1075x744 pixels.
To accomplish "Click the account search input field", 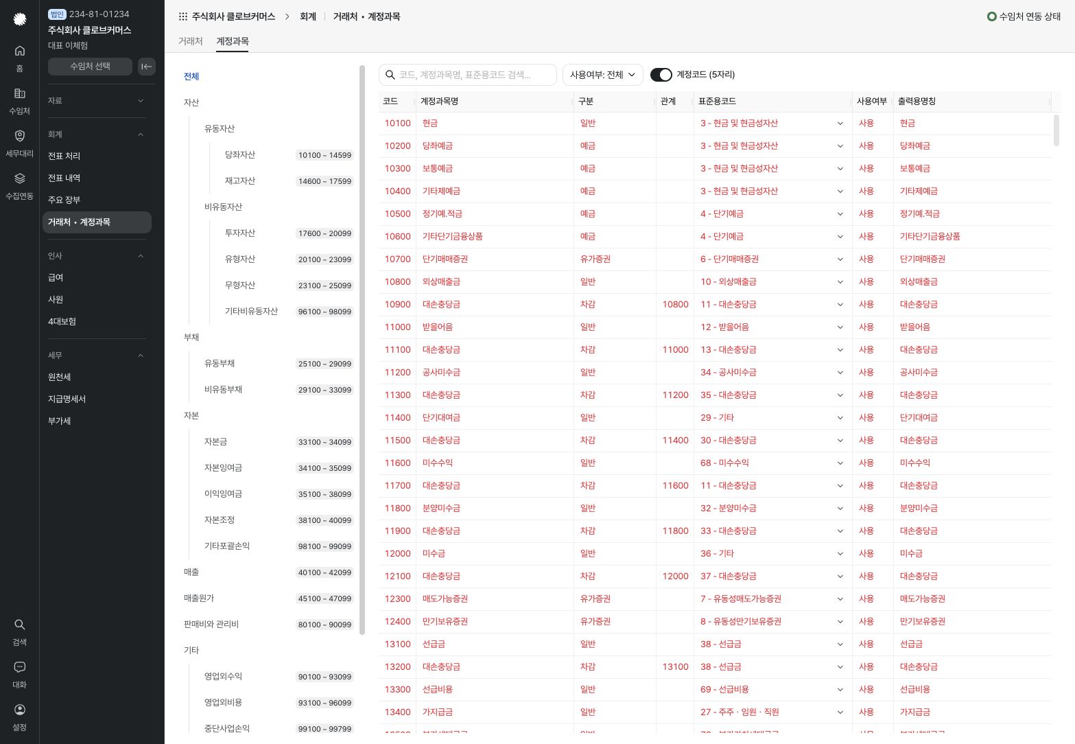I will click(468, 75).
